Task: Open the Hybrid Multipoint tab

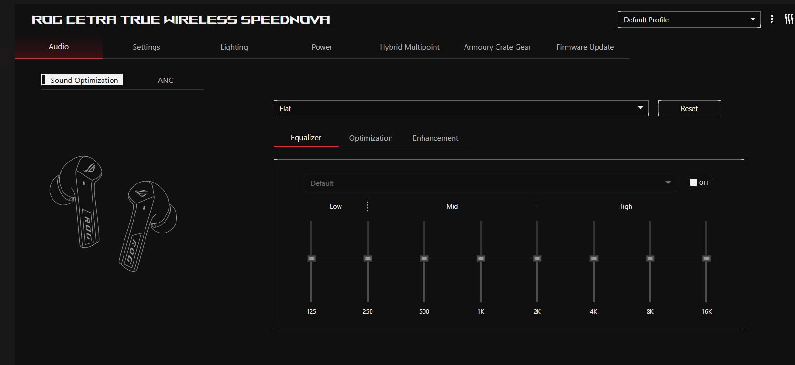Action: coord(409,47)
